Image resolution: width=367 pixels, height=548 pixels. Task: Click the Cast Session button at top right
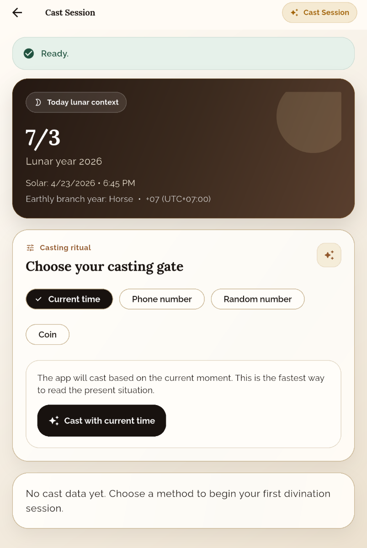pos(319,13)
